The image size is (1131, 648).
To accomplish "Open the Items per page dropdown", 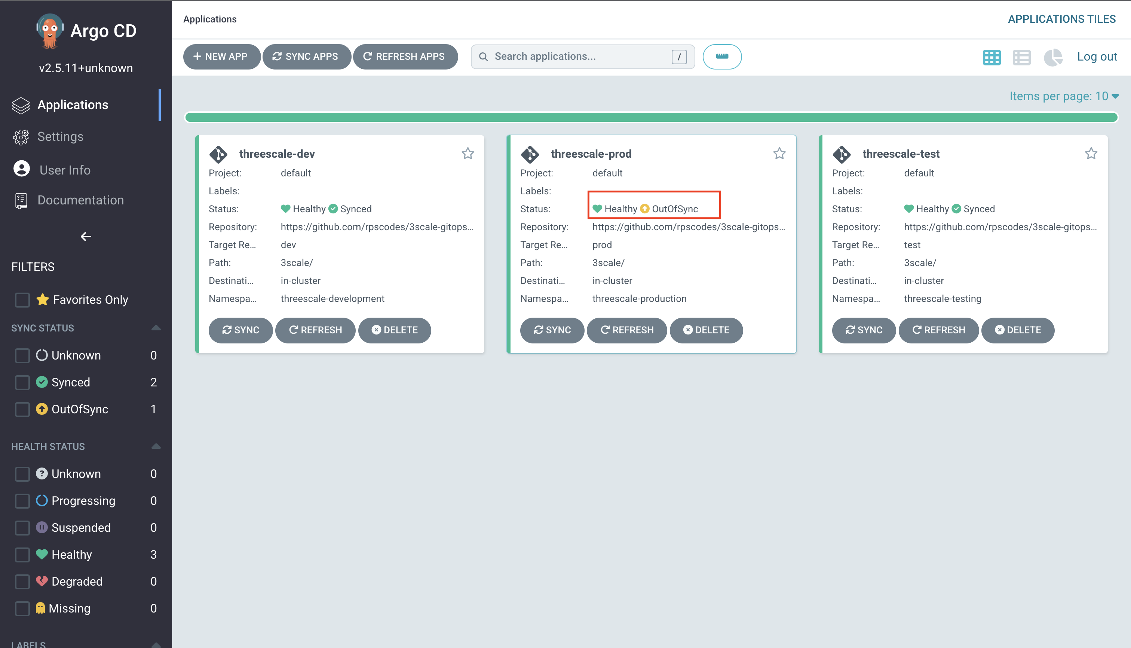I will [x=1063, y=96].
